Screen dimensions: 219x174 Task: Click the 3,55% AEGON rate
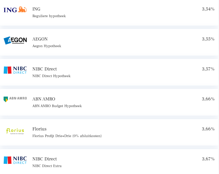(208, 39)
